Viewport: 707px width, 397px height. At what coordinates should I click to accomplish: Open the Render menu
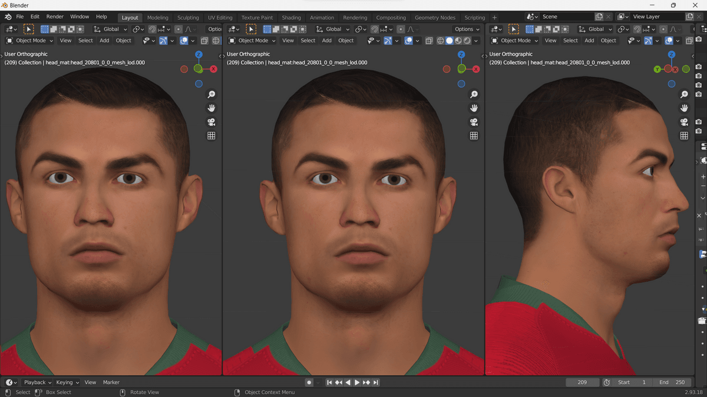click(x=55, y=17)
